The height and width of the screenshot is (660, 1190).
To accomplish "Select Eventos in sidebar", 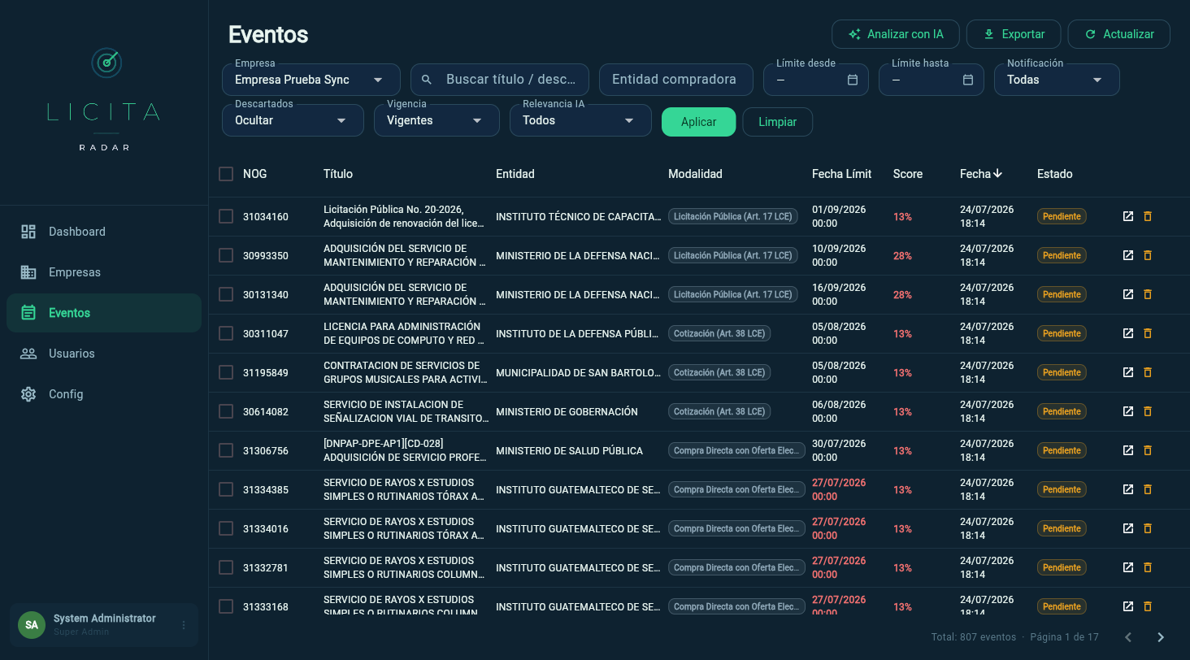I will click(104, 313).
